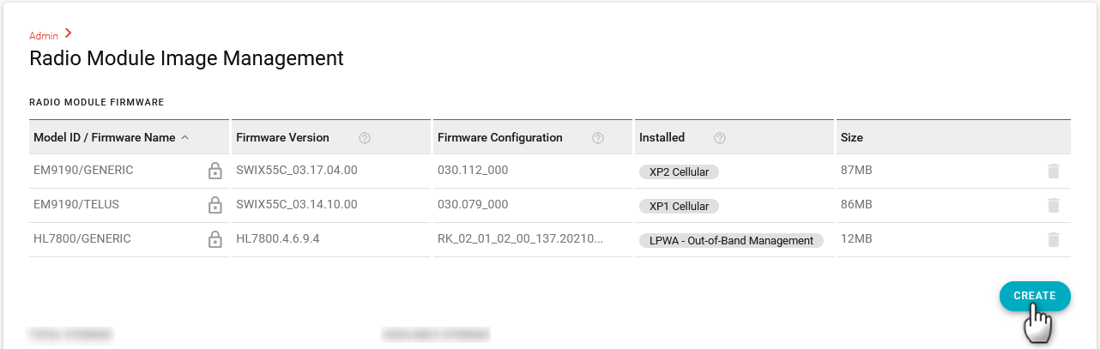
Task: Open help icon next to Installed
Action: [720, 138]
